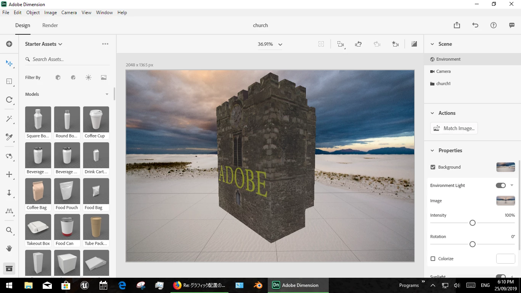Collapse the Scene panel
This screenshot has width=521, height=293.
coord(432,44)
